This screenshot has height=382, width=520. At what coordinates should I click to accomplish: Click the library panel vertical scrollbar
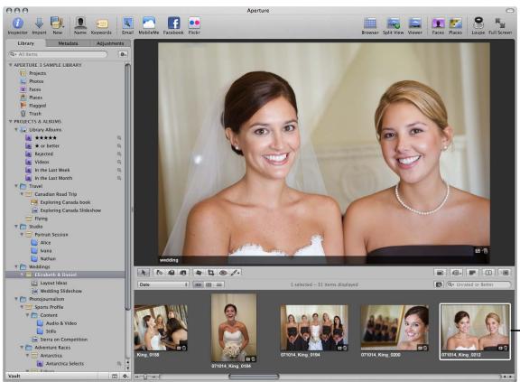point(127,187)
